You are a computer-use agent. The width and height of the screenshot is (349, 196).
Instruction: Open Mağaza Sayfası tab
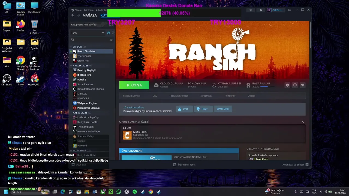click(132, 96)
